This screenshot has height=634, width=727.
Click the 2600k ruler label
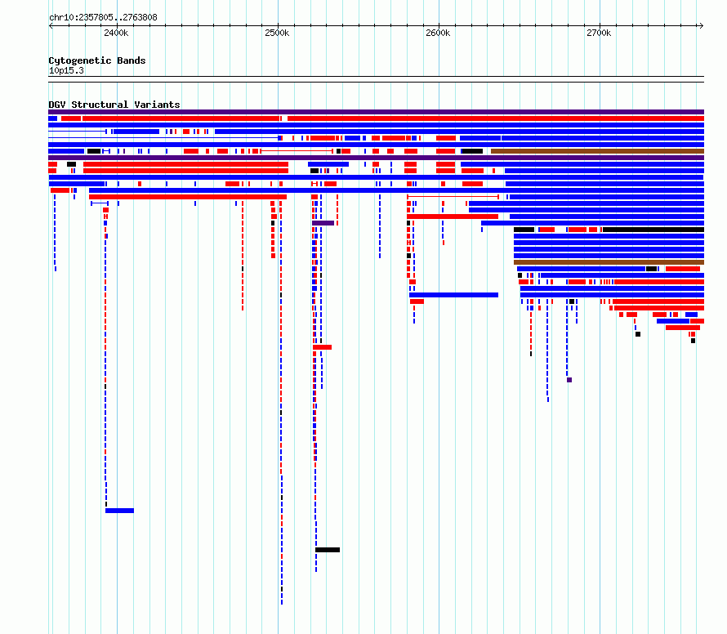pyautogui.click(x=438, y=33)
